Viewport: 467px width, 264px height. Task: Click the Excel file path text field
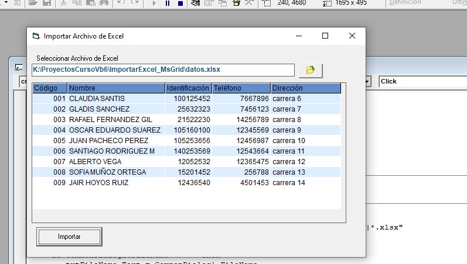point(163,70)
